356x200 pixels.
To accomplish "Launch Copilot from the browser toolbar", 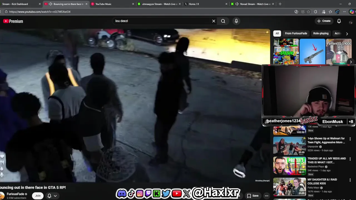I will 352,12.
